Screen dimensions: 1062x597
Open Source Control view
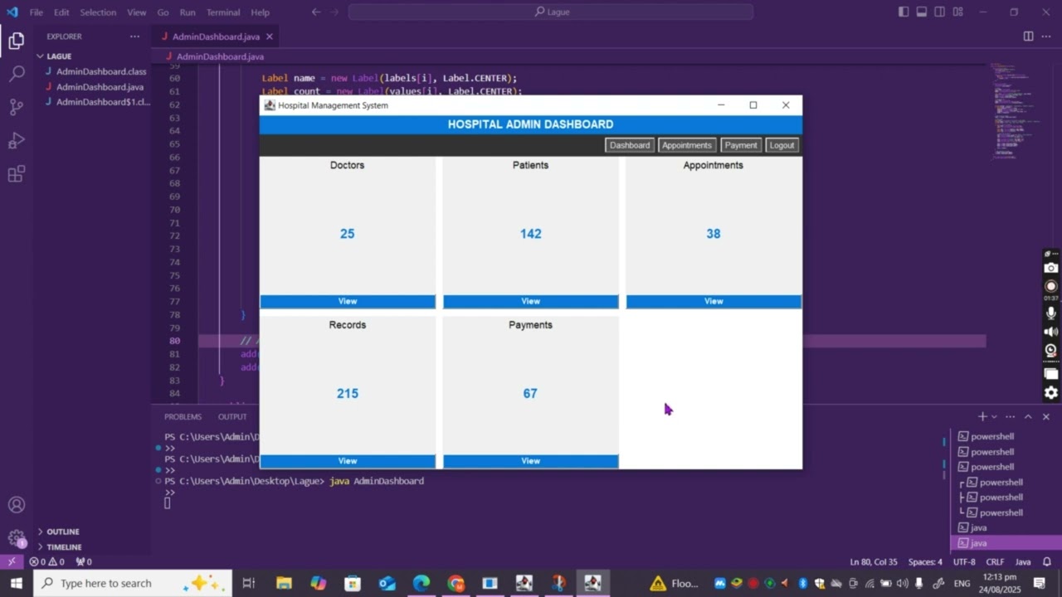16,107
